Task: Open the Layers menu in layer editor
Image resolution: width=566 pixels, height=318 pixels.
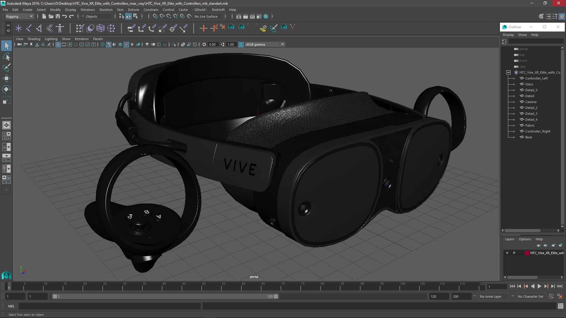Action: click(509, 239)
